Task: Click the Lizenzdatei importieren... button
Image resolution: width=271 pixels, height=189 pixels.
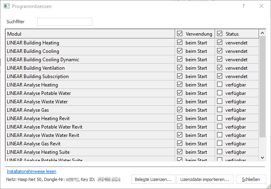Action: 205,179
